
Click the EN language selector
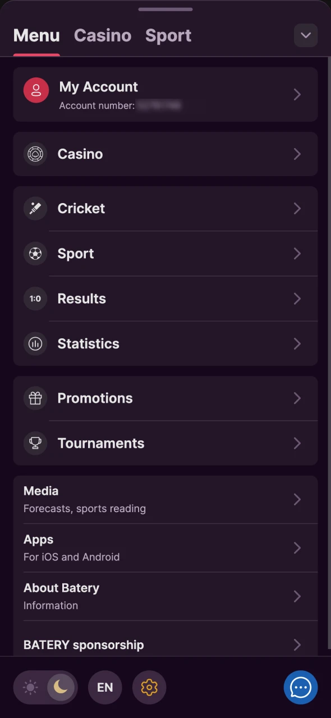[105, 687]
